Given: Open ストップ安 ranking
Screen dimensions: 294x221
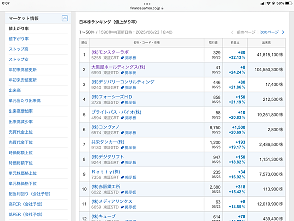Looking at the screenshot, I should (x=19, y=59).
